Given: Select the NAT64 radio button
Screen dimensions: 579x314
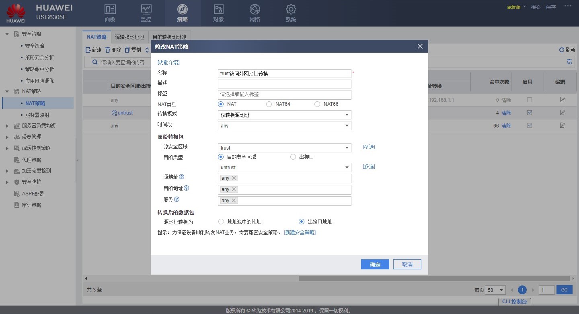Looking at the screenshot, I should pyautogui.click(x=269, y=104).
